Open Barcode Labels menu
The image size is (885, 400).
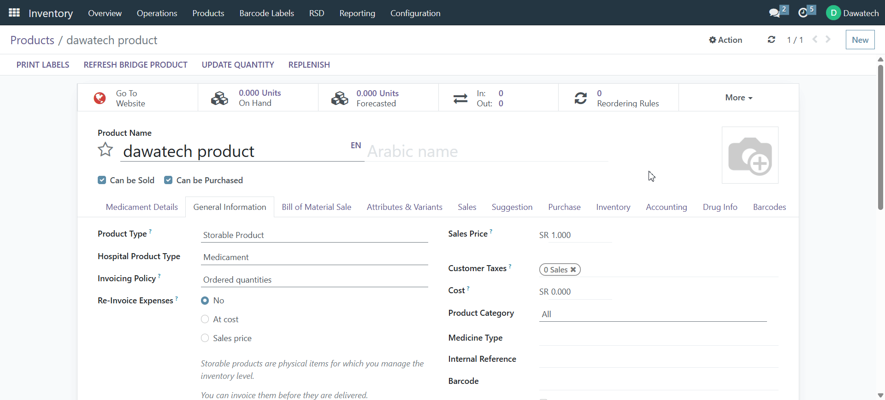coord(266,13)
